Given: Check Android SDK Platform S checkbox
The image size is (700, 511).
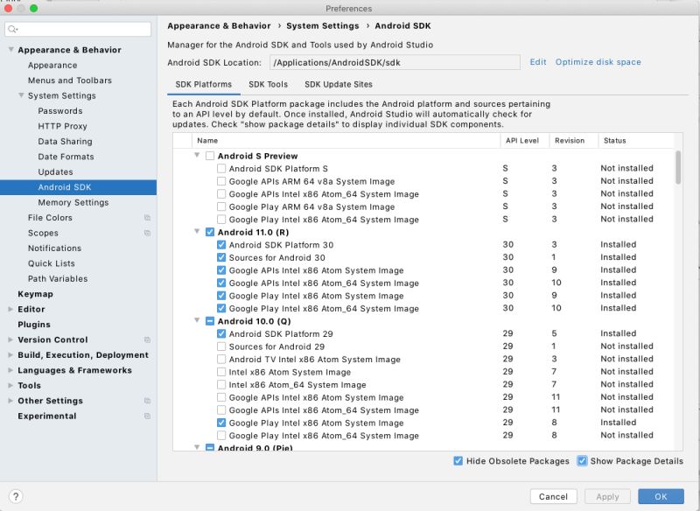Looking at the screenshot, I should point(221,169).
